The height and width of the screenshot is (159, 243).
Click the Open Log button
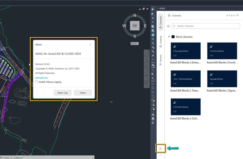[x=62, y=93]
